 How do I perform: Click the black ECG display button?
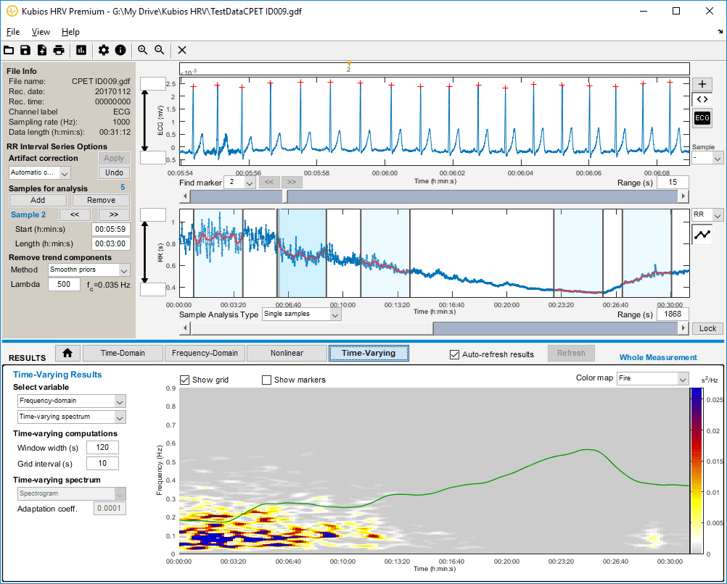(702, 117)
